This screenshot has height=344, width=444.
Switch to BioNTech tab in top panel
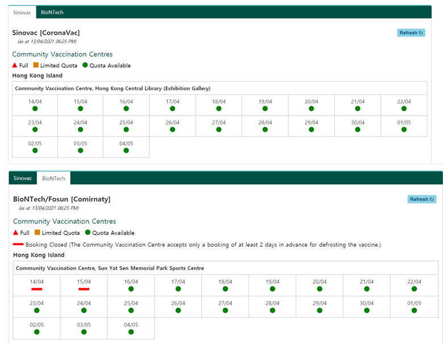coord(52,12)
